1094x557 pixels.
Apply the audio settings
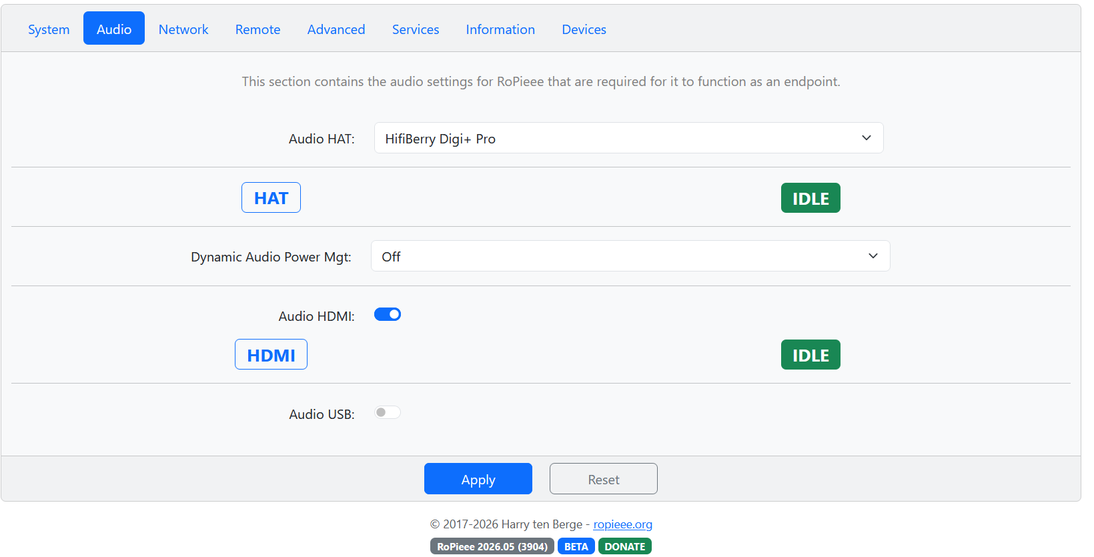pos(478,479)
